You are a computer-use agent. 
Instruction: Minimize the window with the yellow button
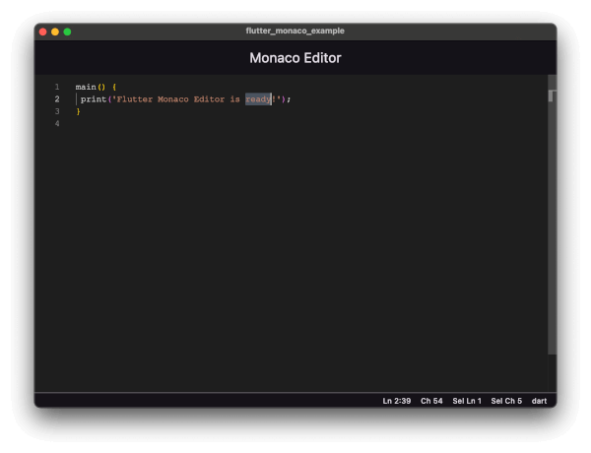55,32
